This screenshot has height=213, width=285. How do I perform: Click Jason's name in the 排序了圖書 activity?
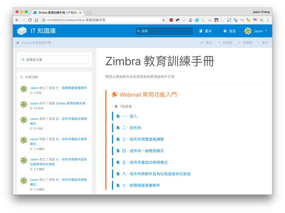pos(34,103)
